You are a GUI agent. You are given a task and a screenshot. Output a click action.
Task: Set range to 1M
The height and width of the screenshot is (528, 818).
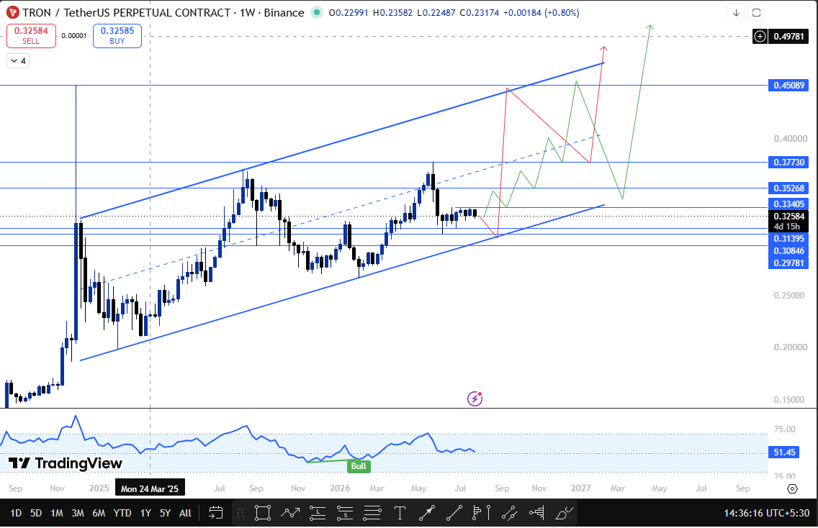coord(57,513)
